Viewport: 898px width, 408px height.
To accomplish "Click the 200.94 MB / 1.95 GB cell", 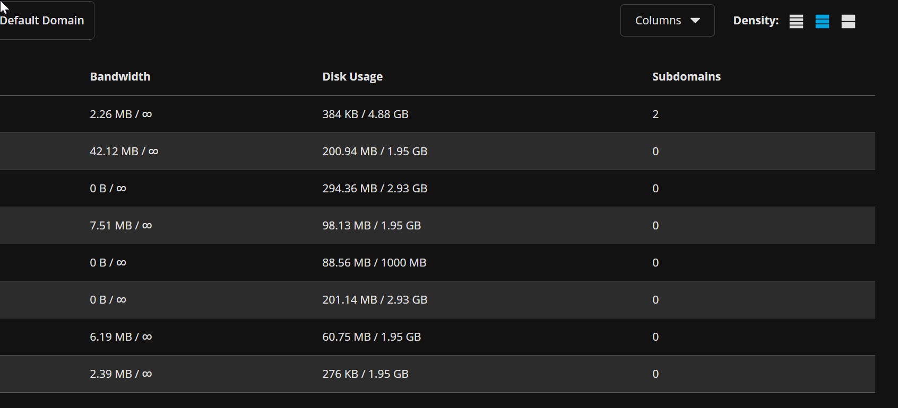I will pyautogui.click(x=375, y=152).
